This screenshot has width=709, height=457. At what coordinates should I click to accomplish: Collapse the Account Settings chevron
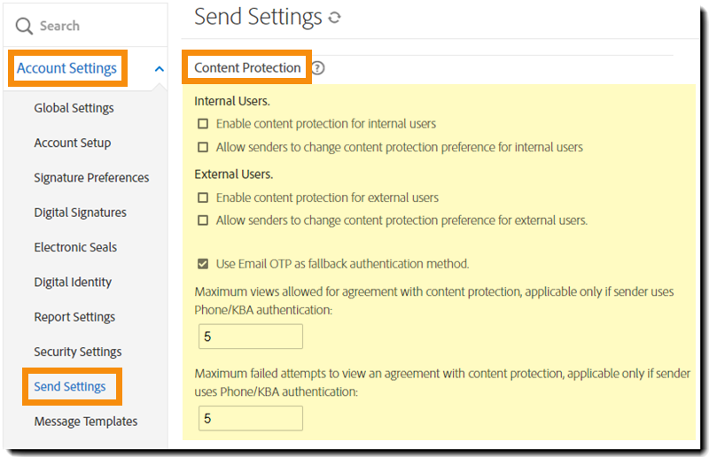click(x=159, y=68)
